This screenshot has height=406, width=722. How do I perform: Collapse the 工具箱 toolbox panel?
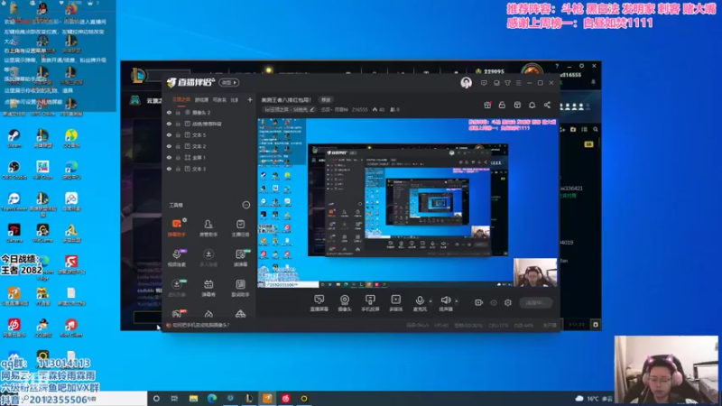click(245, 205)
